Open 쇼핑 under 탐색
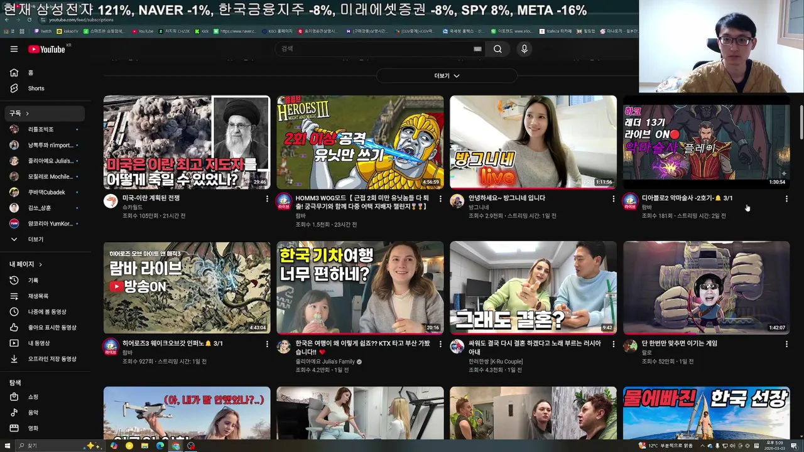The height and width of the screenshot is (452, 804). pyautogui.click(x=44, y=397)
